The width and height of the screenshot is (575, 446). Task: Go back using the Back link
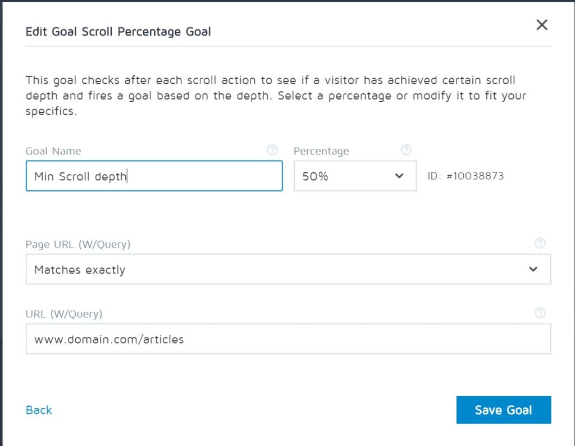39,410
